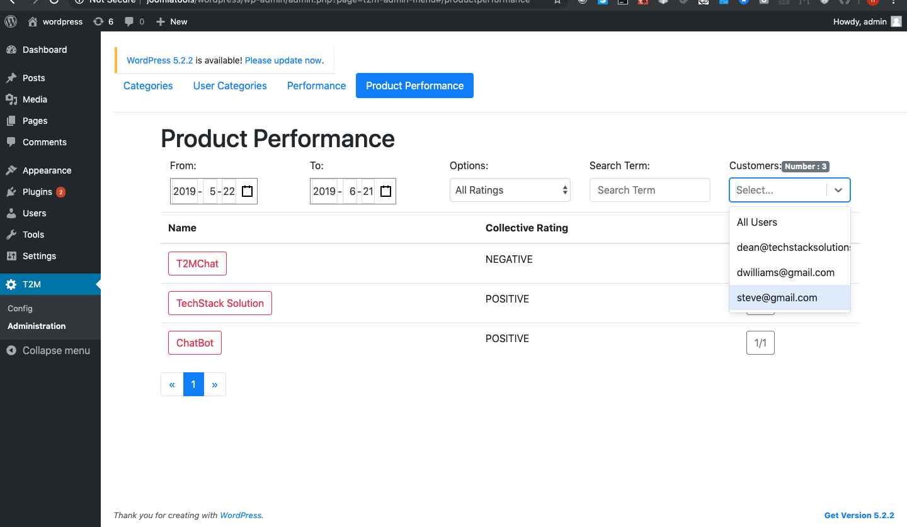Screen dimensions: 907x527
Task: Click the Posts pin icon in sidebar
Action: [x=11, y=78]
